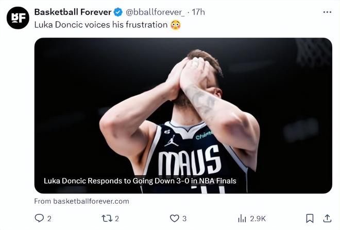Image resolution: width=340 pixels, height=230 pixels.
Task: Like the tweet with the heart icon
Action: point(175,218)
